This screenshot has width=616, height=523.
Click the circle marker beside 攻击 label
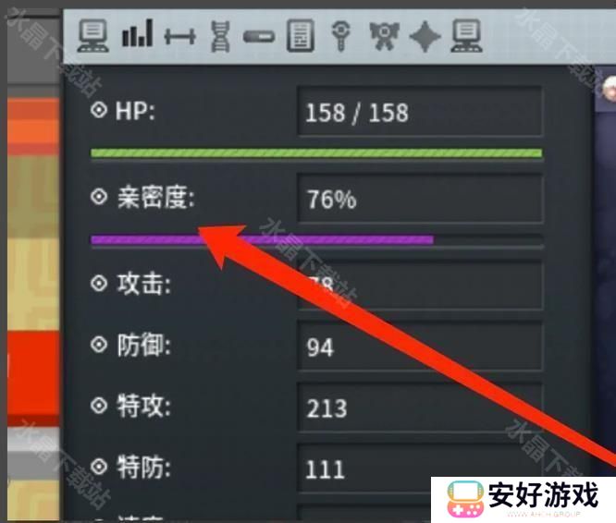(99, 283)
